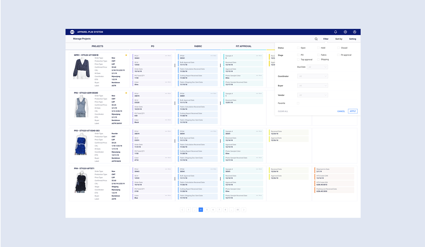
Task: Click the star on project PR2
Action: 126,93
